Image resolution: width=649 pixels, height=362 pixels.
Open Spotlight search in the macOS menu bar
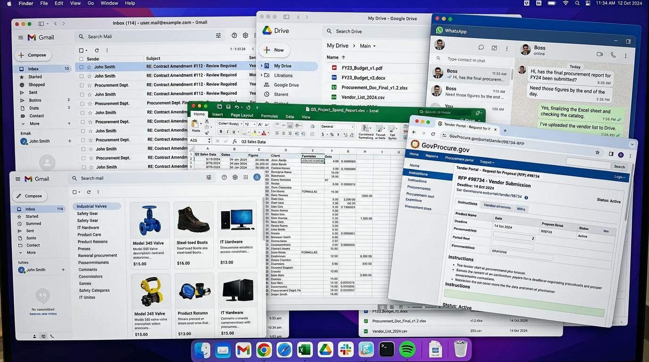(x=577, y=3)
